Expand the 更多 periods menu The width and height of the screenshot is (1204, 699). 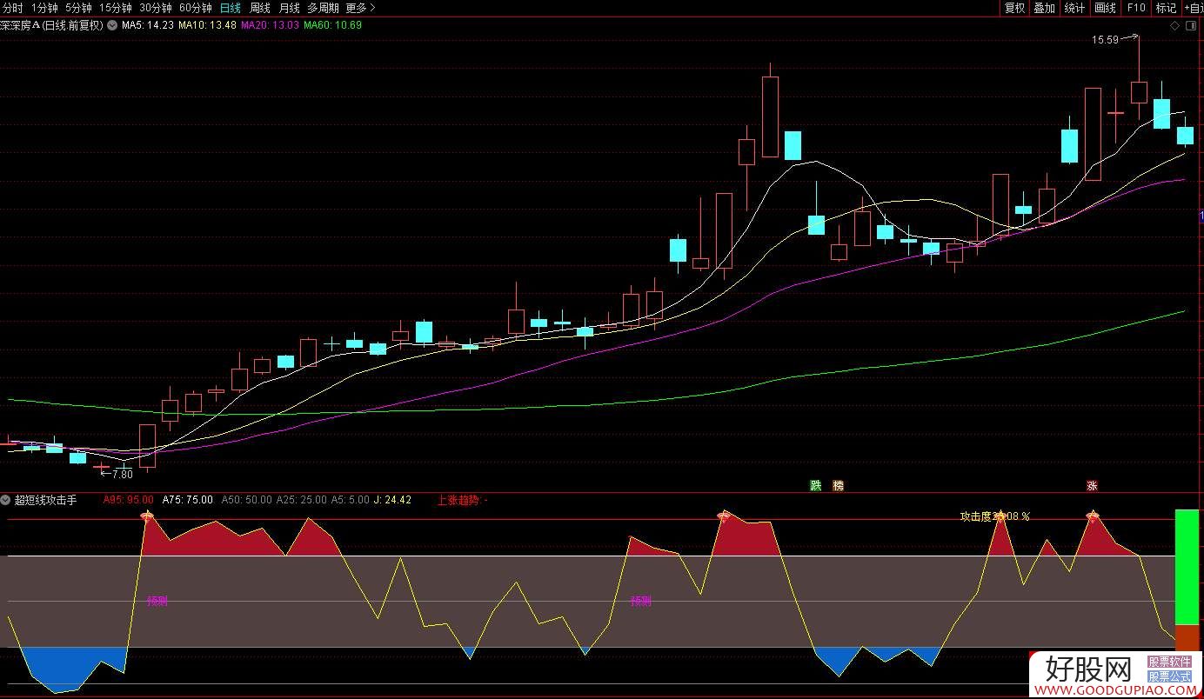coord(361,8)
